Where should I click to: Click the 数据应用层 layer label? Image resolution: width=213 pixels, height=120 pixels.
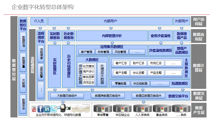click(199, 37)
